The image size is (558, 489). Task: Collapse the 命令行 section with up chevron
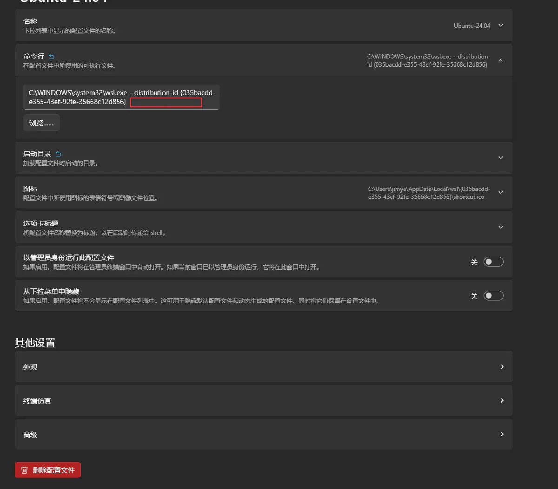[501, 60]
